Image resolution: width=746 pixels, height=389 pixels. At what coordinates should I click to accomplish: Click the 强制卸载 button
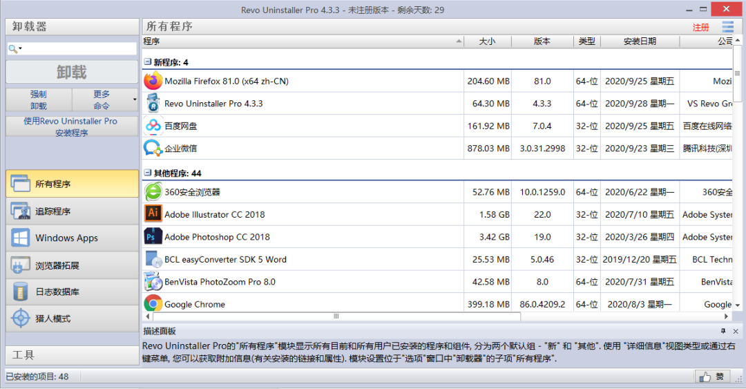tap(39, 100)
